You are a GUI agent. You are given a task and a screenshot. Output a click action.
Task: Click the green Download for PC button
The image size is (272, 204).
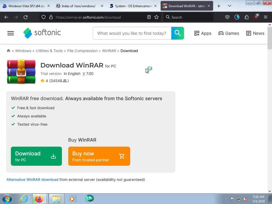coord(36,156)
